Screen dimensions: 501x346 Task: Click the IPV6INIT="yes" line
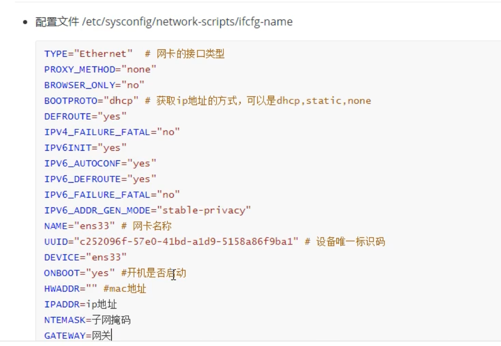pyautogui.click(x=85, y=148)
